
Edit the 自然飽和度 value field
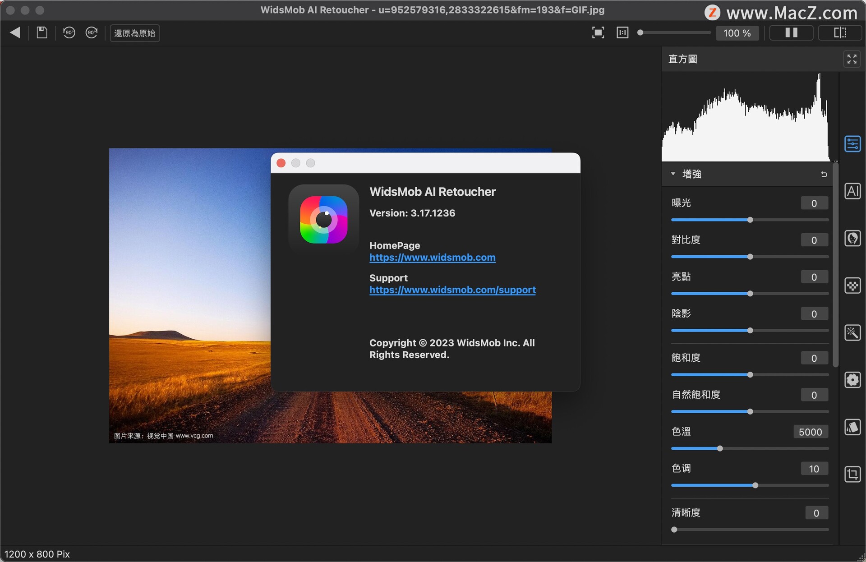814,395
